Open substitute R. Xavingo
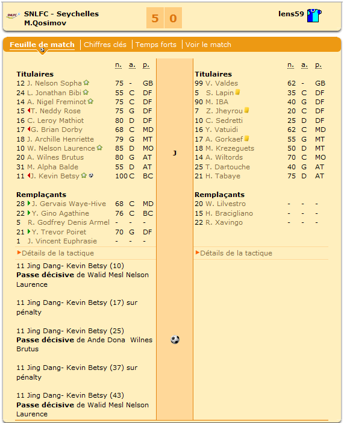344x423 pixels. [x=224, y=222]
